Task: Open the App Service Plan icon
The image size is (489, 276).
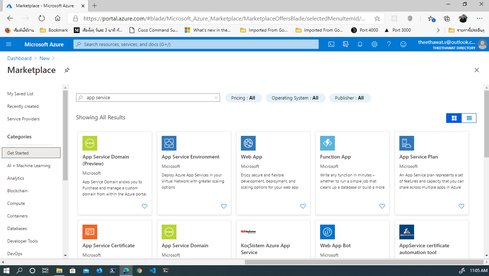Action: click(x=407, y=143)
